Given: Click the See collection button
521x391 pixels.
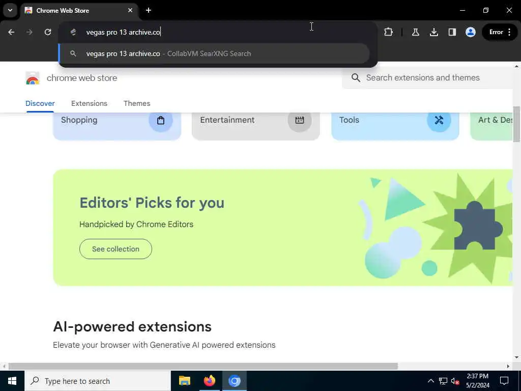Looking at the screenshot, I should pos(115,249).
